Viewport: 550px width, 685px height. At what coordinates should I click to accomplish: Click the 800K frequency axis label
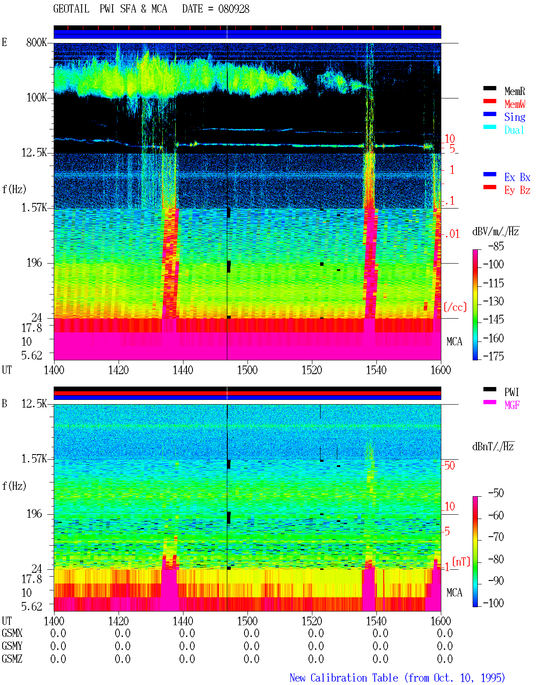click(x=37, y=42)
